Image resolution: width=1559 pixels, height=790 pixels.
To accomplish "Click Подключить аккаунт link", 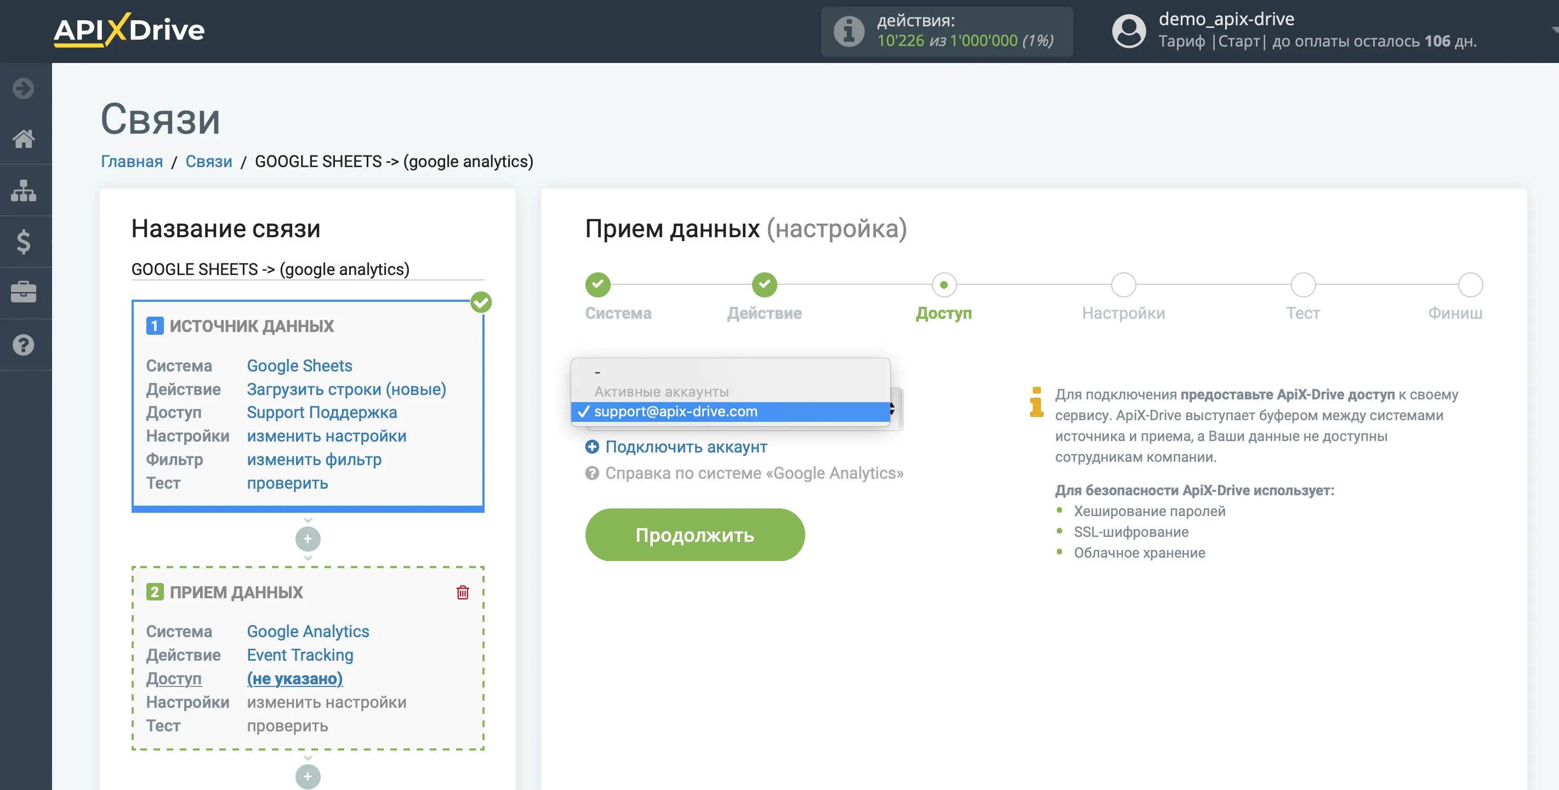I will tap(686, 447).
